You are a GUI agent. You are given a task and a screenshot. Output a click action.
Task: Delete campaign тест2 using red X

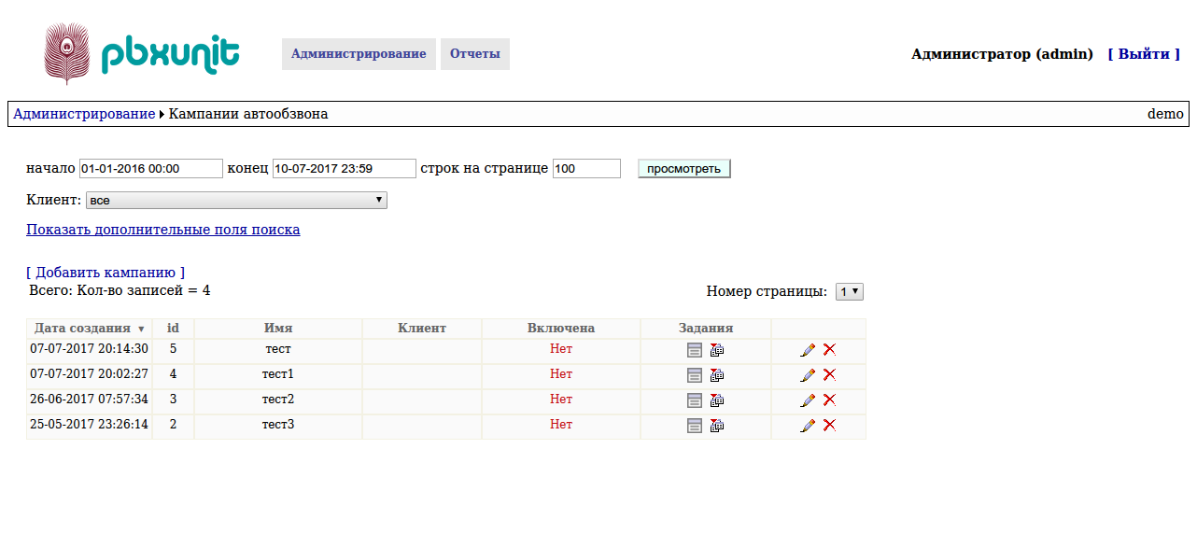point(829,400)
